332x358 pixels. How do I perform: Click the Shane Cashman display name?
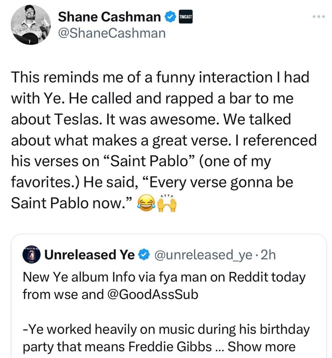click(110, 17)
